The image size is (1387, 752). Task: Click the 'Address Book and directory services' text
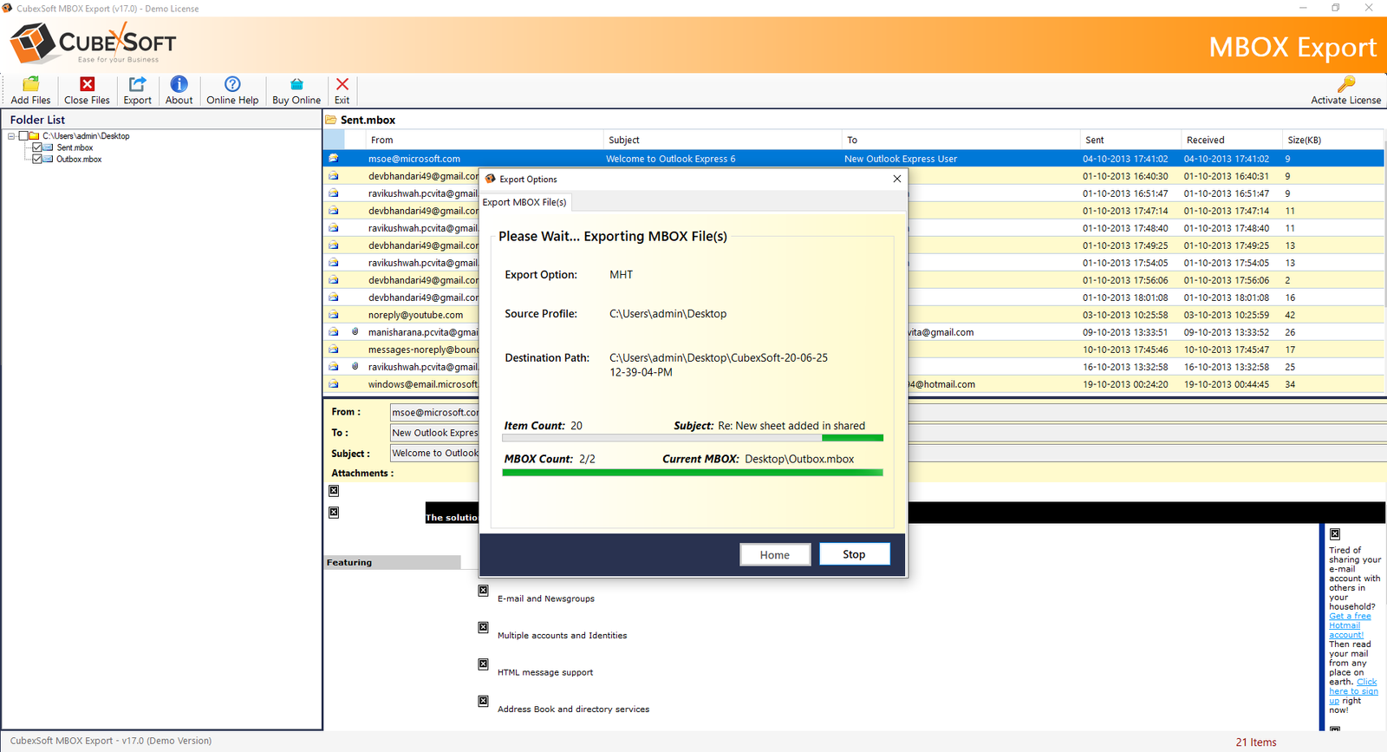coord(573,709)
